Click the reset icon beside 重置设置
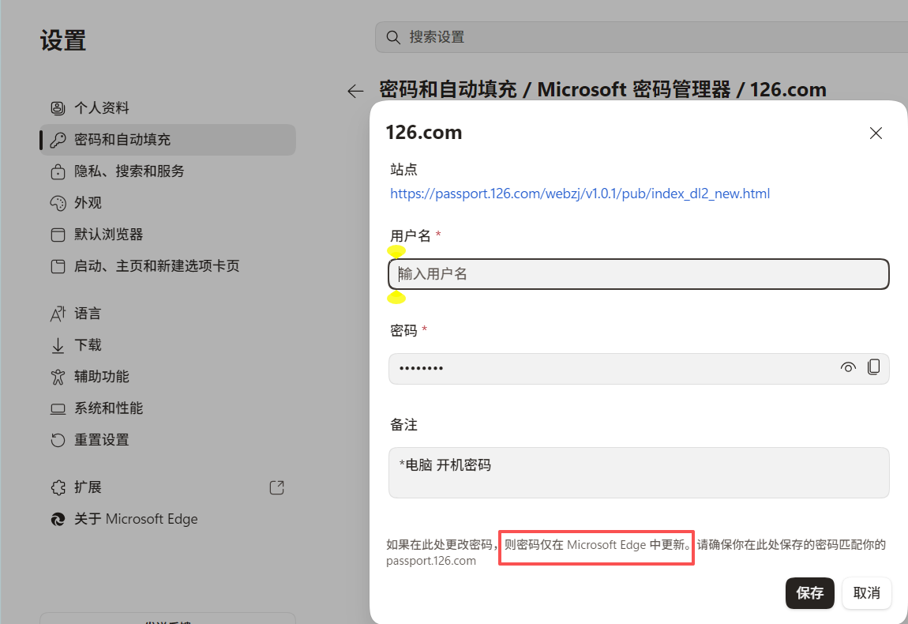This screenshot has width=908, height=624. (x=58, y=440)
